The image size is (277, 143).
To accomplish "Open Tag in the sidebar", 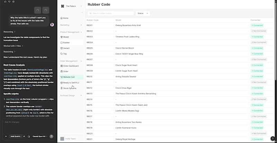I will 71,54.
